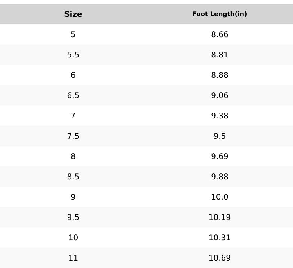Click the 10.19 foot length cell
Screen dimensions: 293x268
pyautogui.click(x=220, y=217)
